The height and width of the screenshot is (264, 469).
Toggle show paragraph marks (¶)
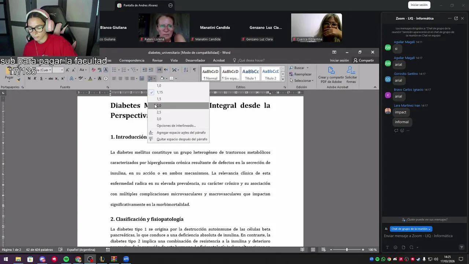click(194, 70)
